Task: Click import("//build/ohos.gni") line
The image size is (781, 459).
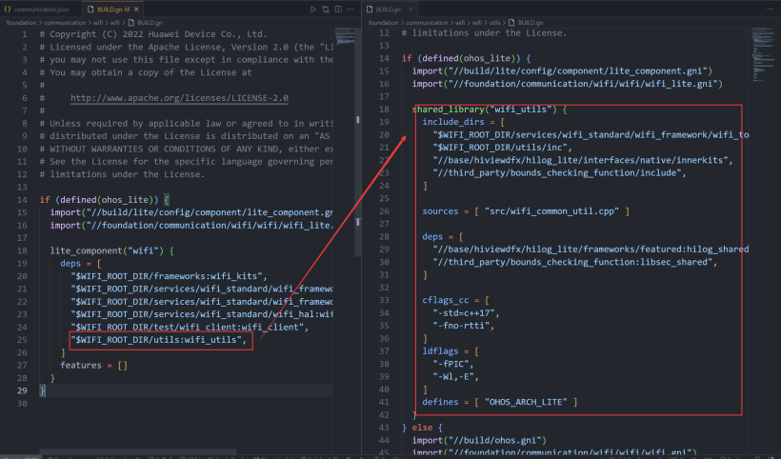Action: [x=479, y=440]
